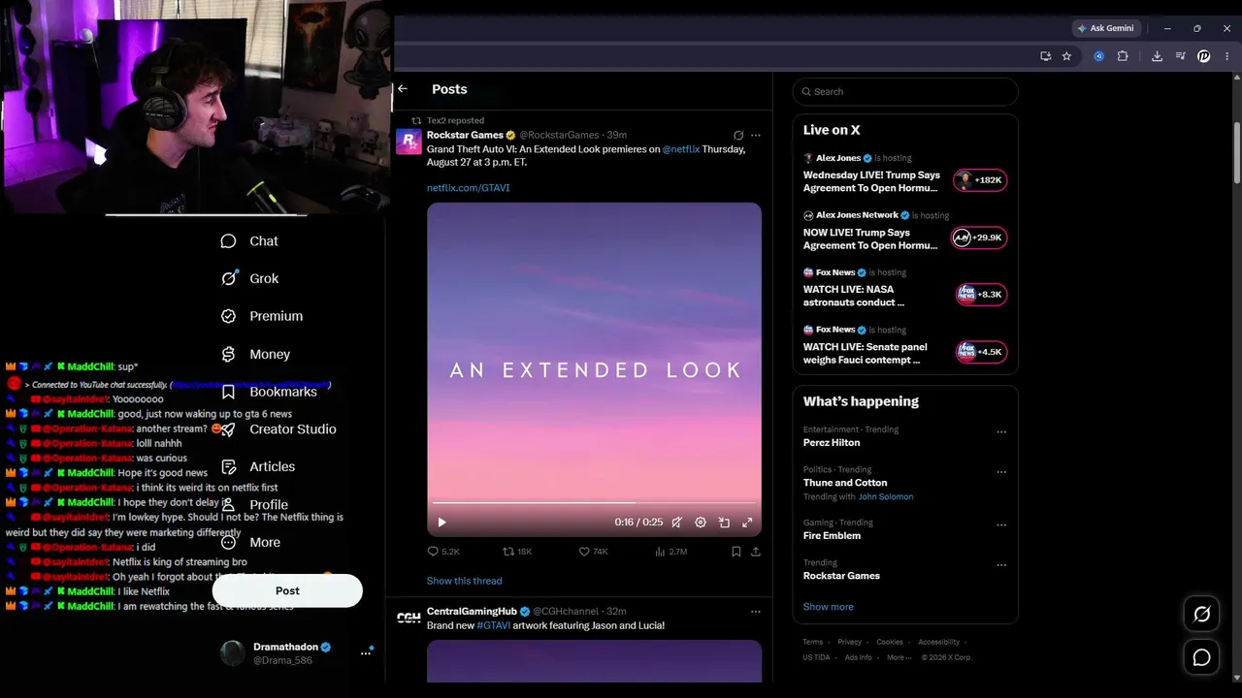Viewport: 1242px width, 698px height.
Task: Bookmark this page with the star icon
Action: tap(1066, 56)
